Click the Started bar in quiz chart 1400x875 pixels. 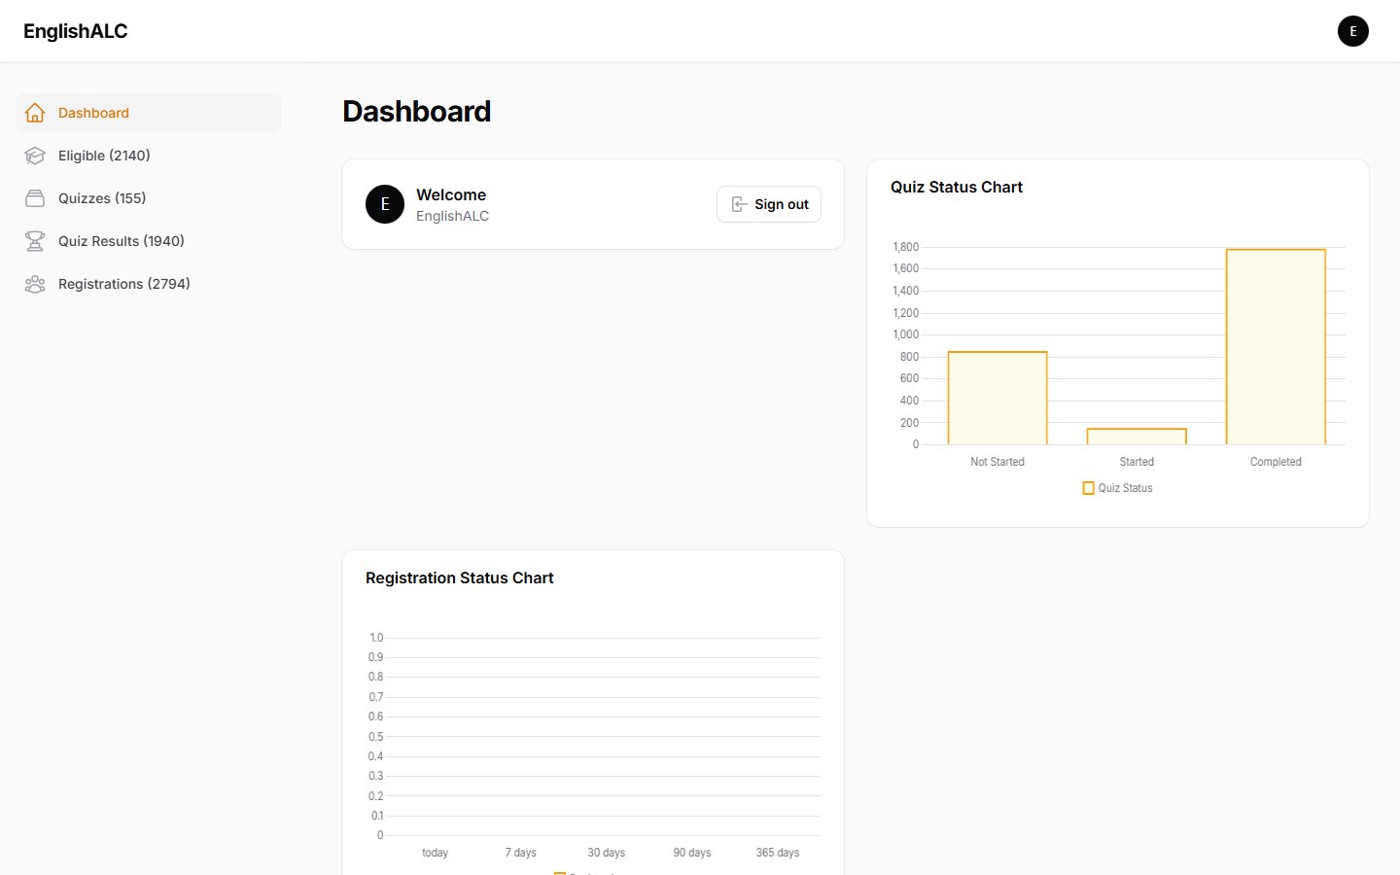coord(1137,437)
